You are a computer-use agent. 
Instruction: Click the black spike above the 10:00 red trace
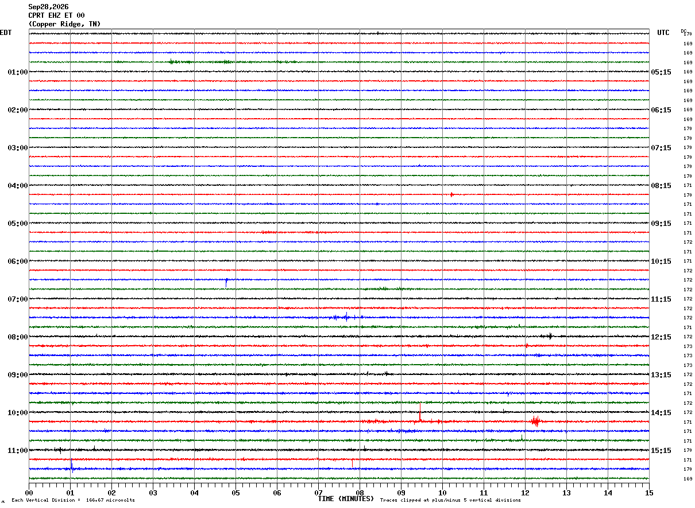420,412
